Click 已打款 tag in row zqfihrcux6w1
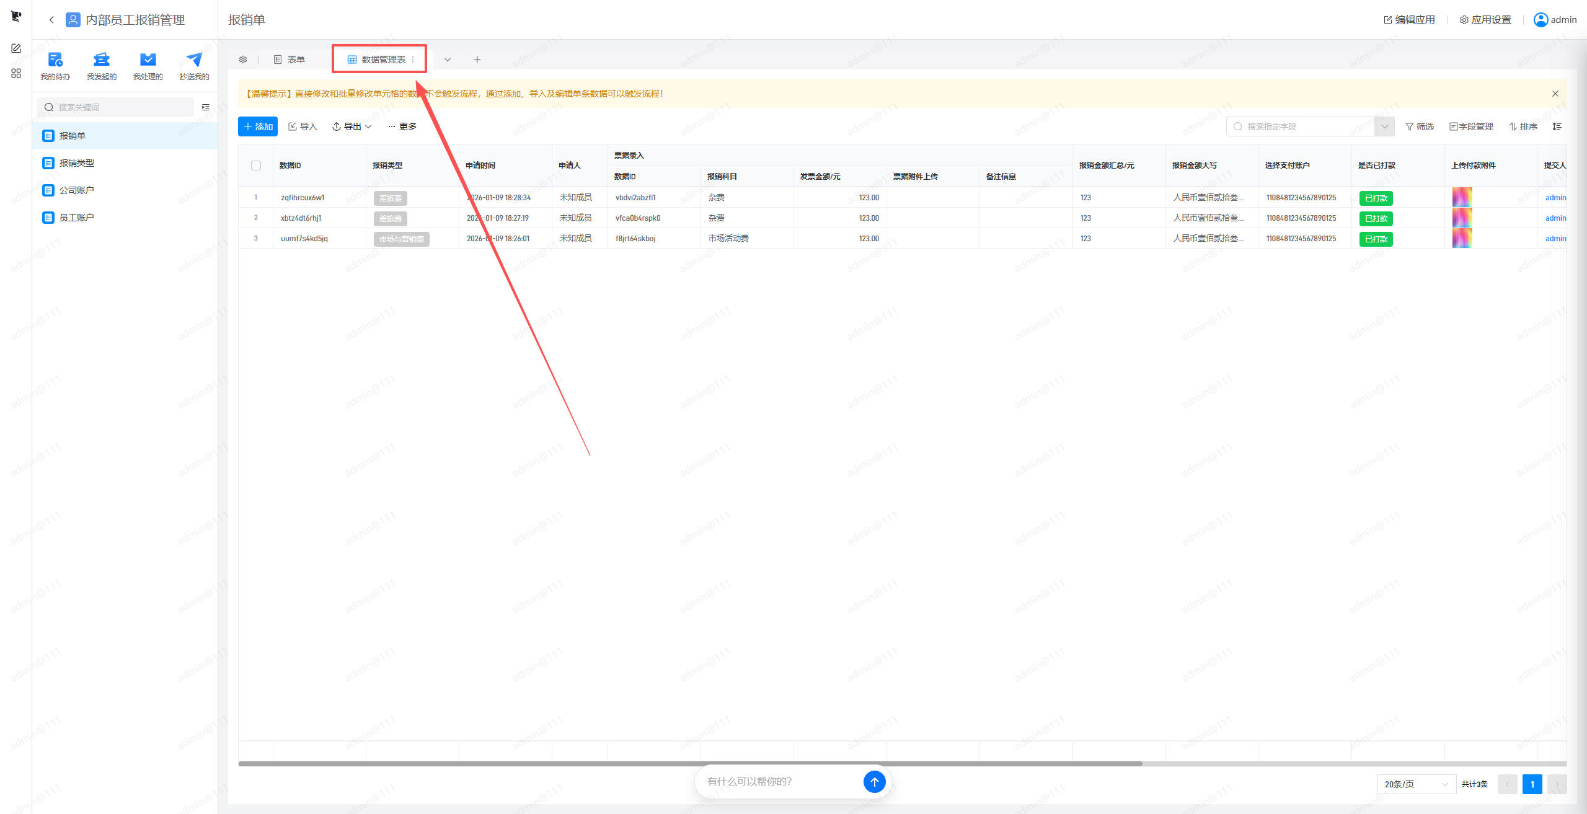 (x=1376, y=198)
